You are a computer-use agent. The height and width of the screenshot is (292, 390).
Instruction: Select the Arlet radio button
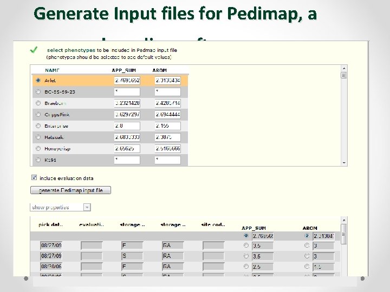pyautogui.click(x=38, y=80)
